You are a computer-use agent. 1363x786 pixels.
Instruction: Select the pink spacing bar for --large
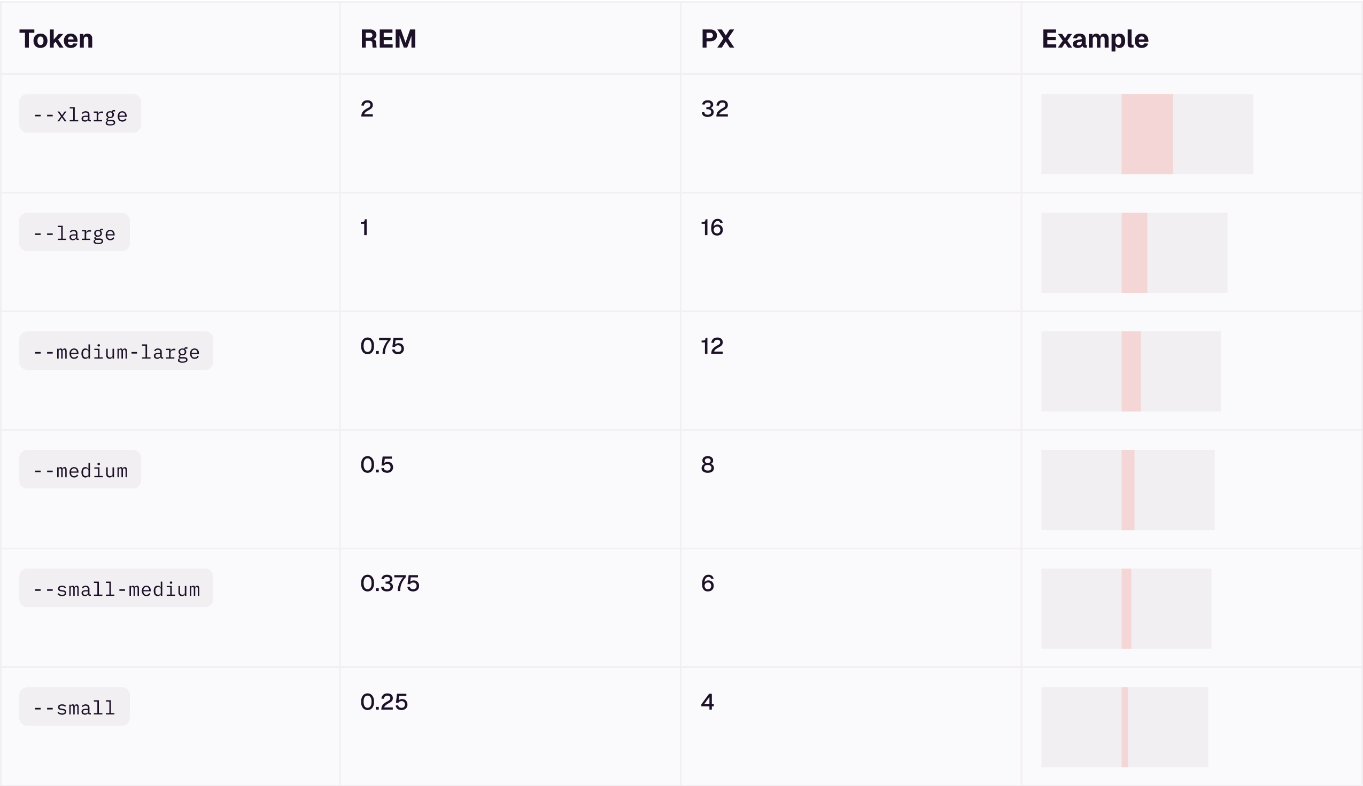pos(1134,253)
